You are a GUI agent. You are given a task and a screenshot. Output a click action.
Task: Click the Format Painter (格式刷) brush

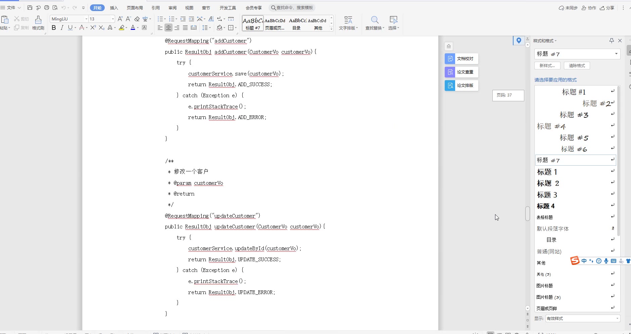click(38, 23)
